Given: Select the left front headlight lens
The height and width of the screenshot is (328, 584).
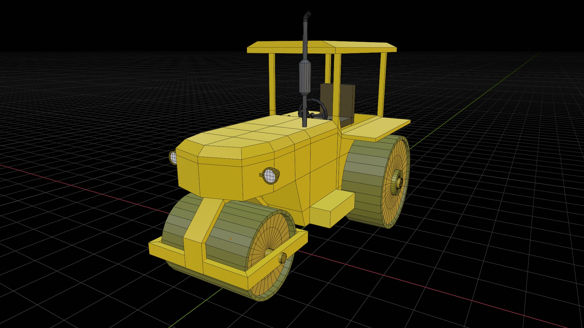Looking at the screenshot, I should 173,157.
